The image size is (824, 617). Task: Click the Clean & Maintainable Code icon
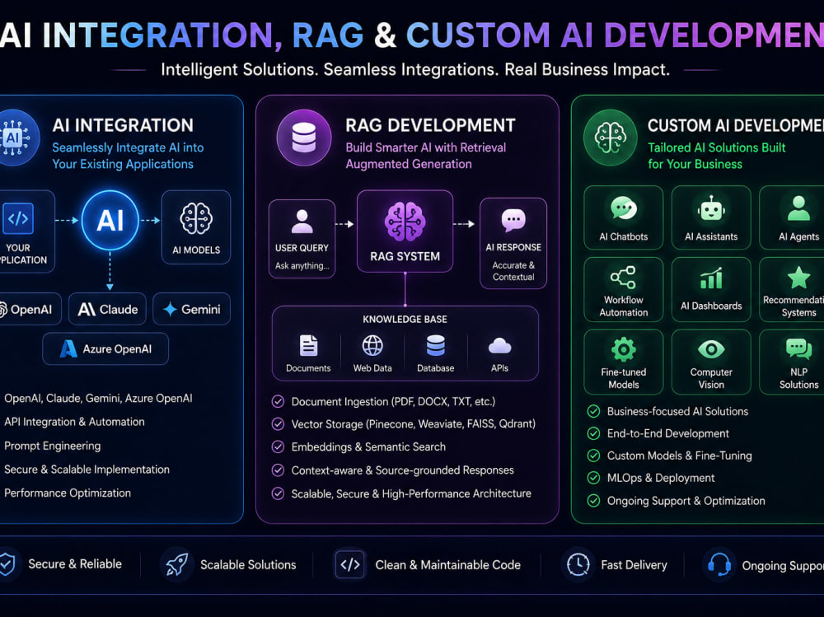point(350,565)
